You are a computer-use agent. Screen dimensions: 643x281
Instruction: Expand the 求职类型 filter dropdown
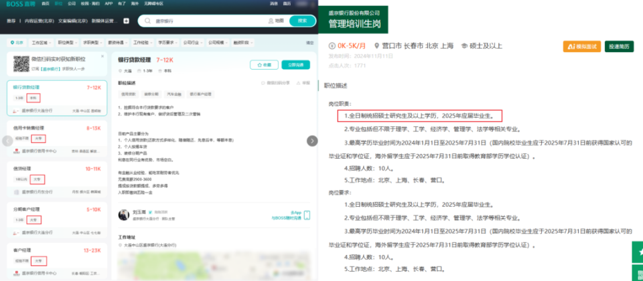click(x=93, y=43)
